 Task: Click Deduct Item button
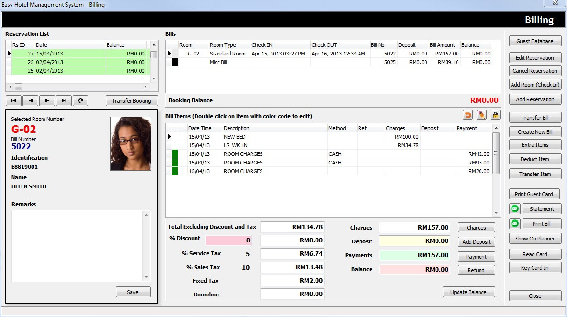coord(535,159)
